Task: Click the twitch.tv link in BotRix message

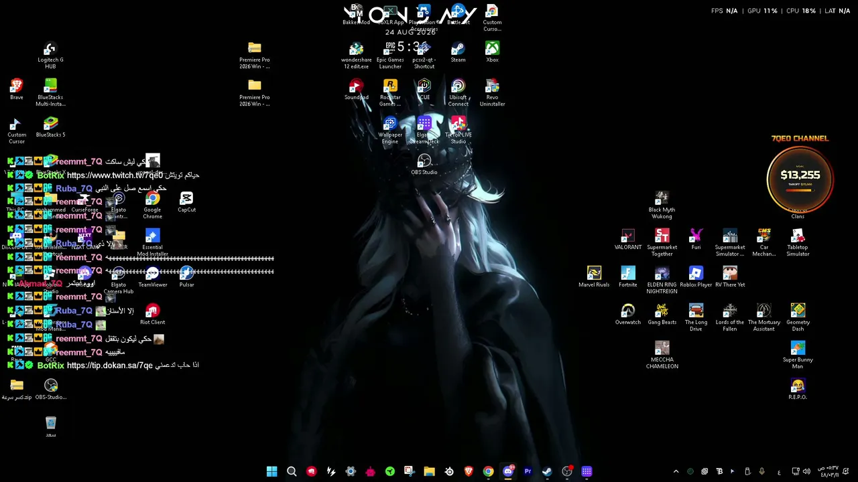Action: [115, 175]
